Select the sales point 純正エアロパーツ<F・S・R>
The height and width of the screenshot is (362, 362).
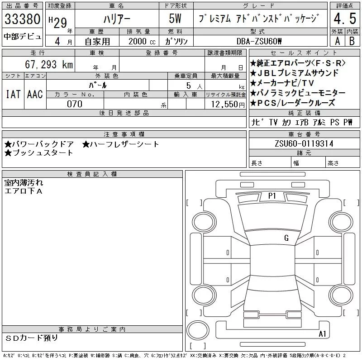click(x=298, y=63)
